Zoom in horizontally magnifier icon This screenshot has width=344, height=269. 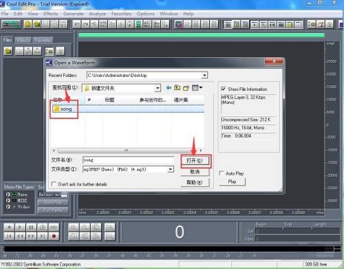pos(74,227)
